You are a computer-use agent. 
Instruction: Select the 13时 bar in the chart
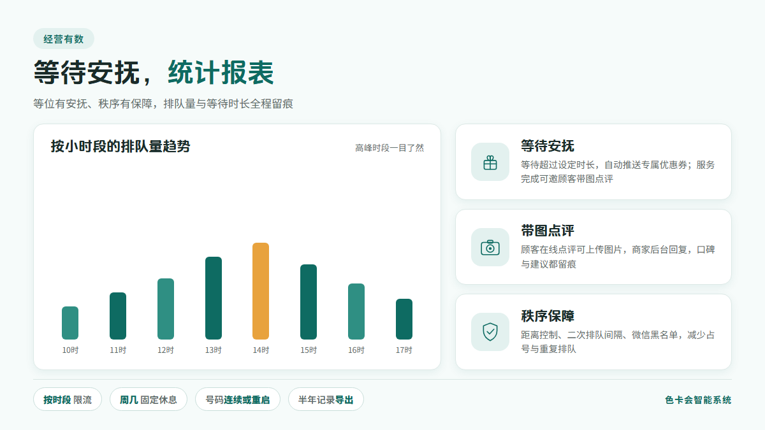214,298
